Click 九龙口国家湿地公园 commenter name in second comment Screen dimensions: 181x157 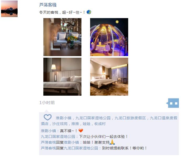click(58, 137)
